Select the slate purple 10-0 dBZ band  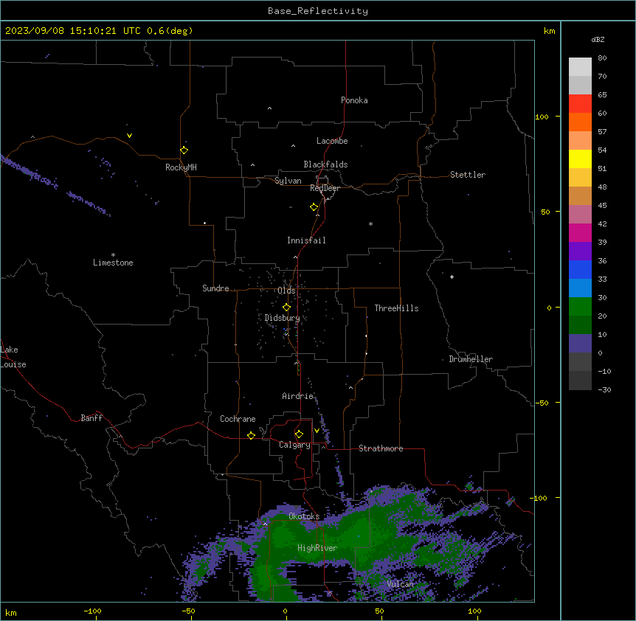(x=580, y=344)
